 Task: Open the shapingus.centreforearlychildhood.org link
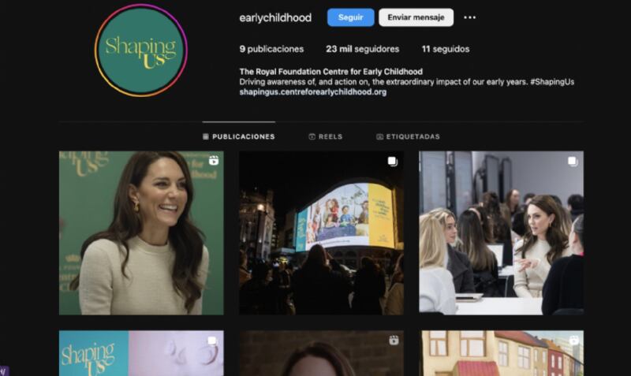[x=312, y=92]
